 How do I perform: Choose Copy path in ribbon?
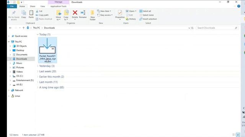tap(42, 15)
